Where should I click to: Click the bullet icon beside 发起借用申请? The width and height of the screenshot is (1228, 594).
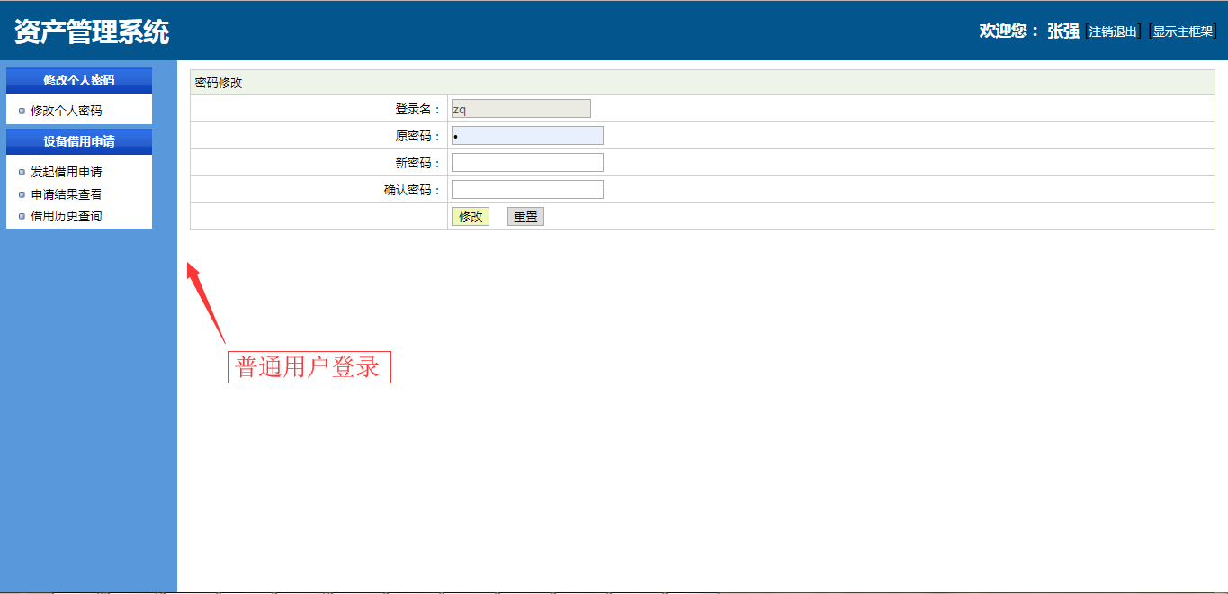pyautogui.click(x=22, y=172)
